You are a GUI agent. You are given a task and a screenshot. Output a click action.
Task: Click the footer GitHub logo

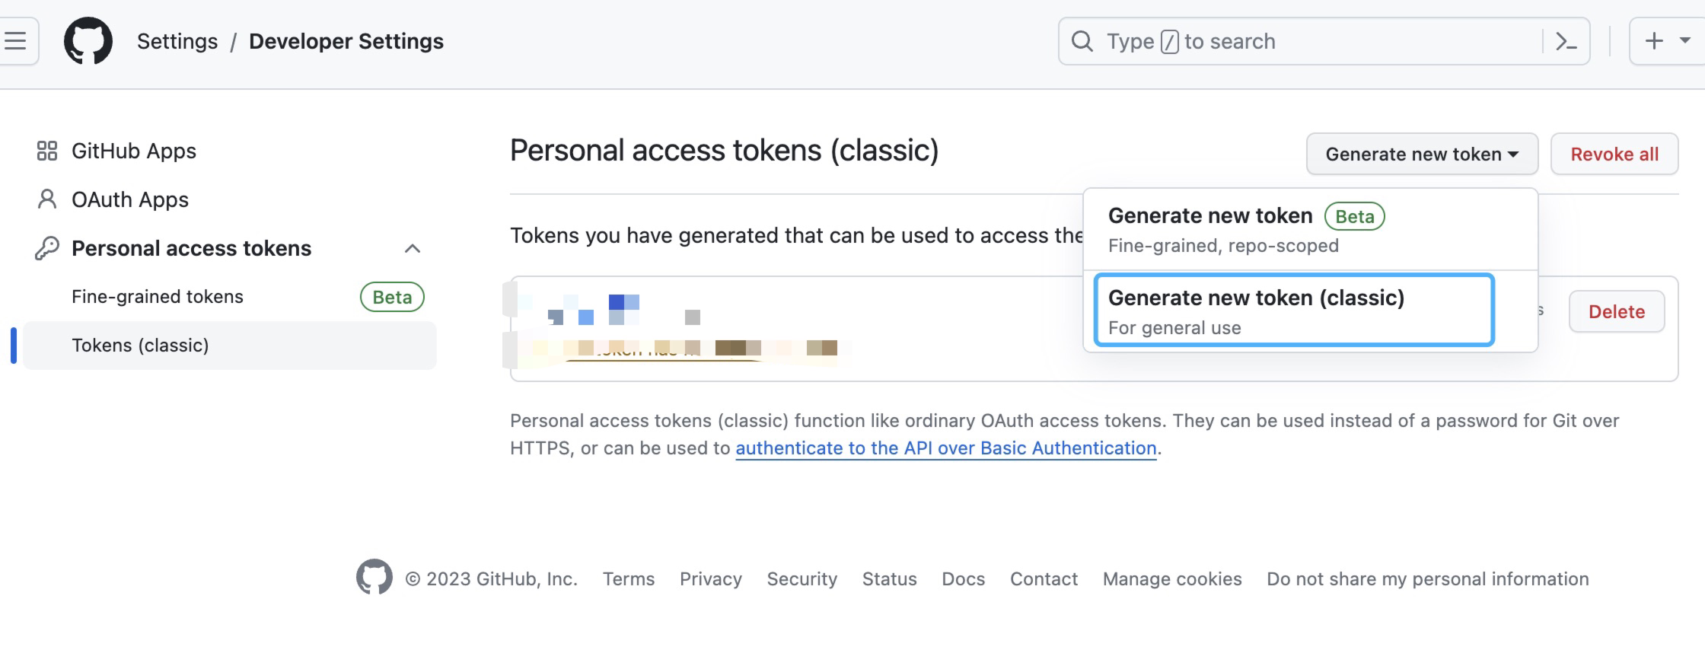click(x=374, y=578)
